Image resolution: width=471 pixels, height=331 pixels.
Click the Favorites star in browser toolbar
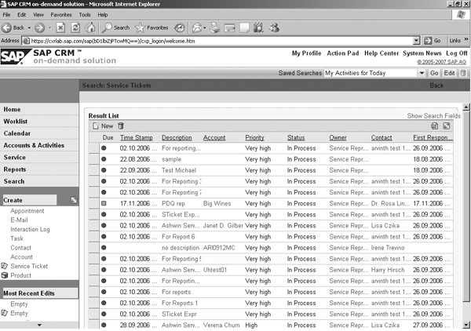click(140, 27)
